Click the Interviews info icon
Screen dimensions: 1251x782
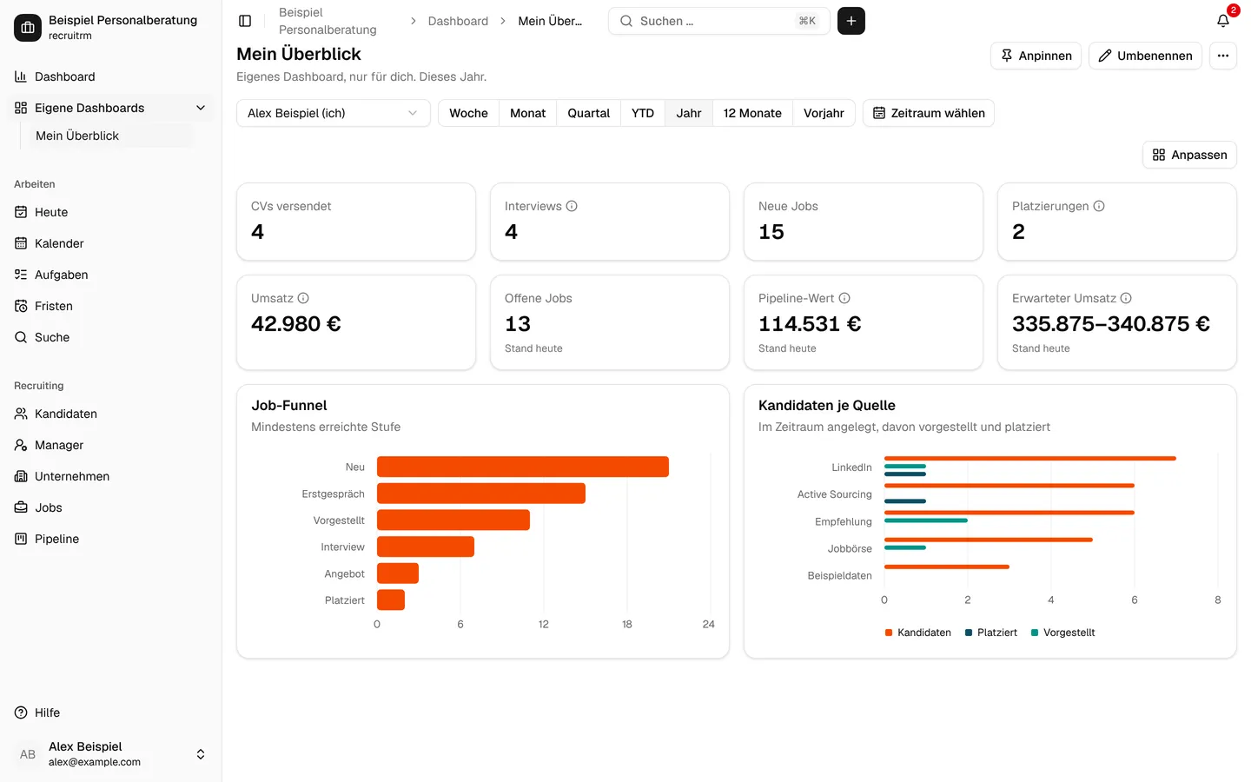point(572,206)
